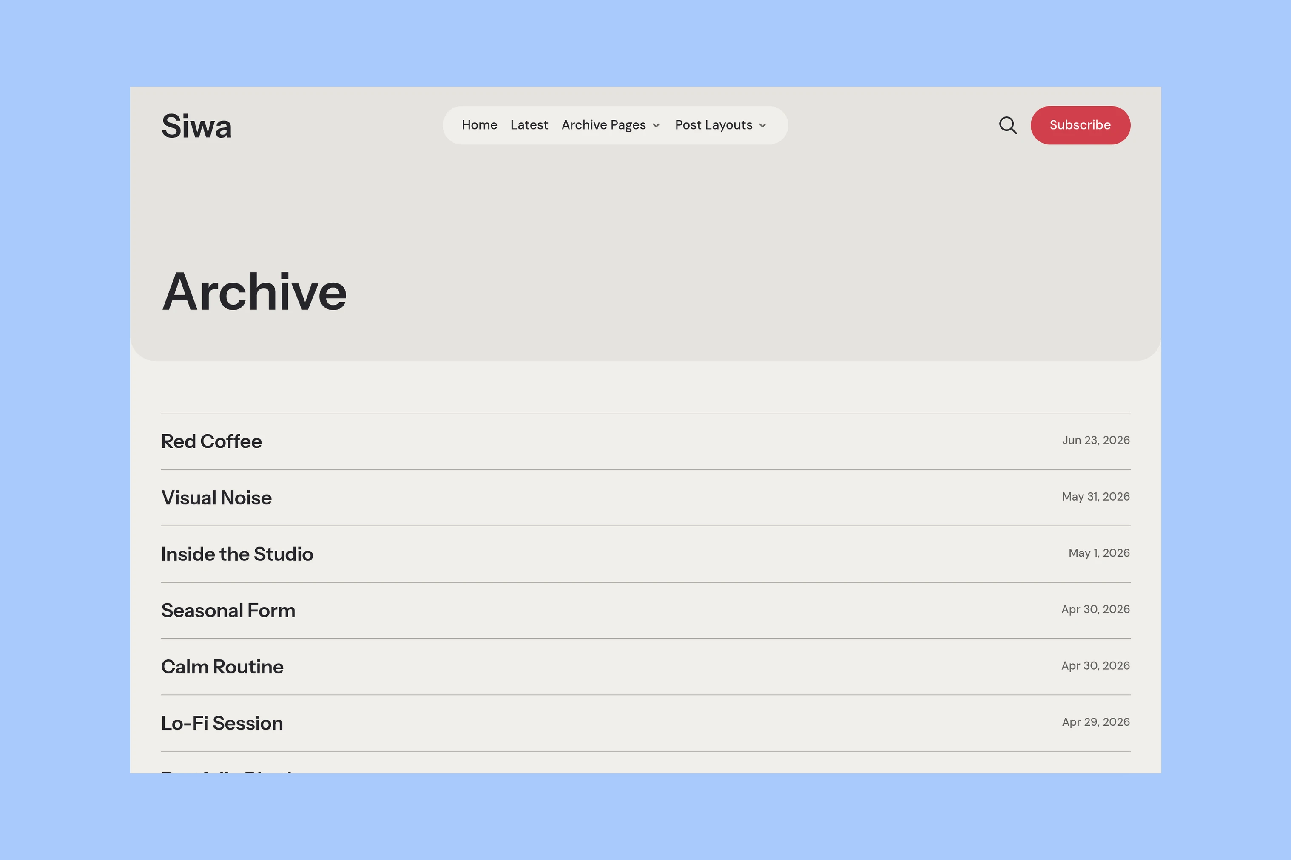Image resolution: width=1291 pixels, height=860 pixels.
Task: Click the Jun 23, 2026 date
Action: point(1095,441)
